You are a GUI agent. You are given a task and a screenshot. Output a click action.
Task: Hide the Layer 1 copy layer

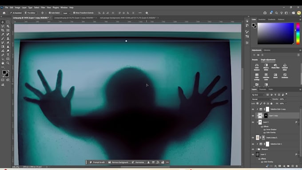[x=253, y=116]
